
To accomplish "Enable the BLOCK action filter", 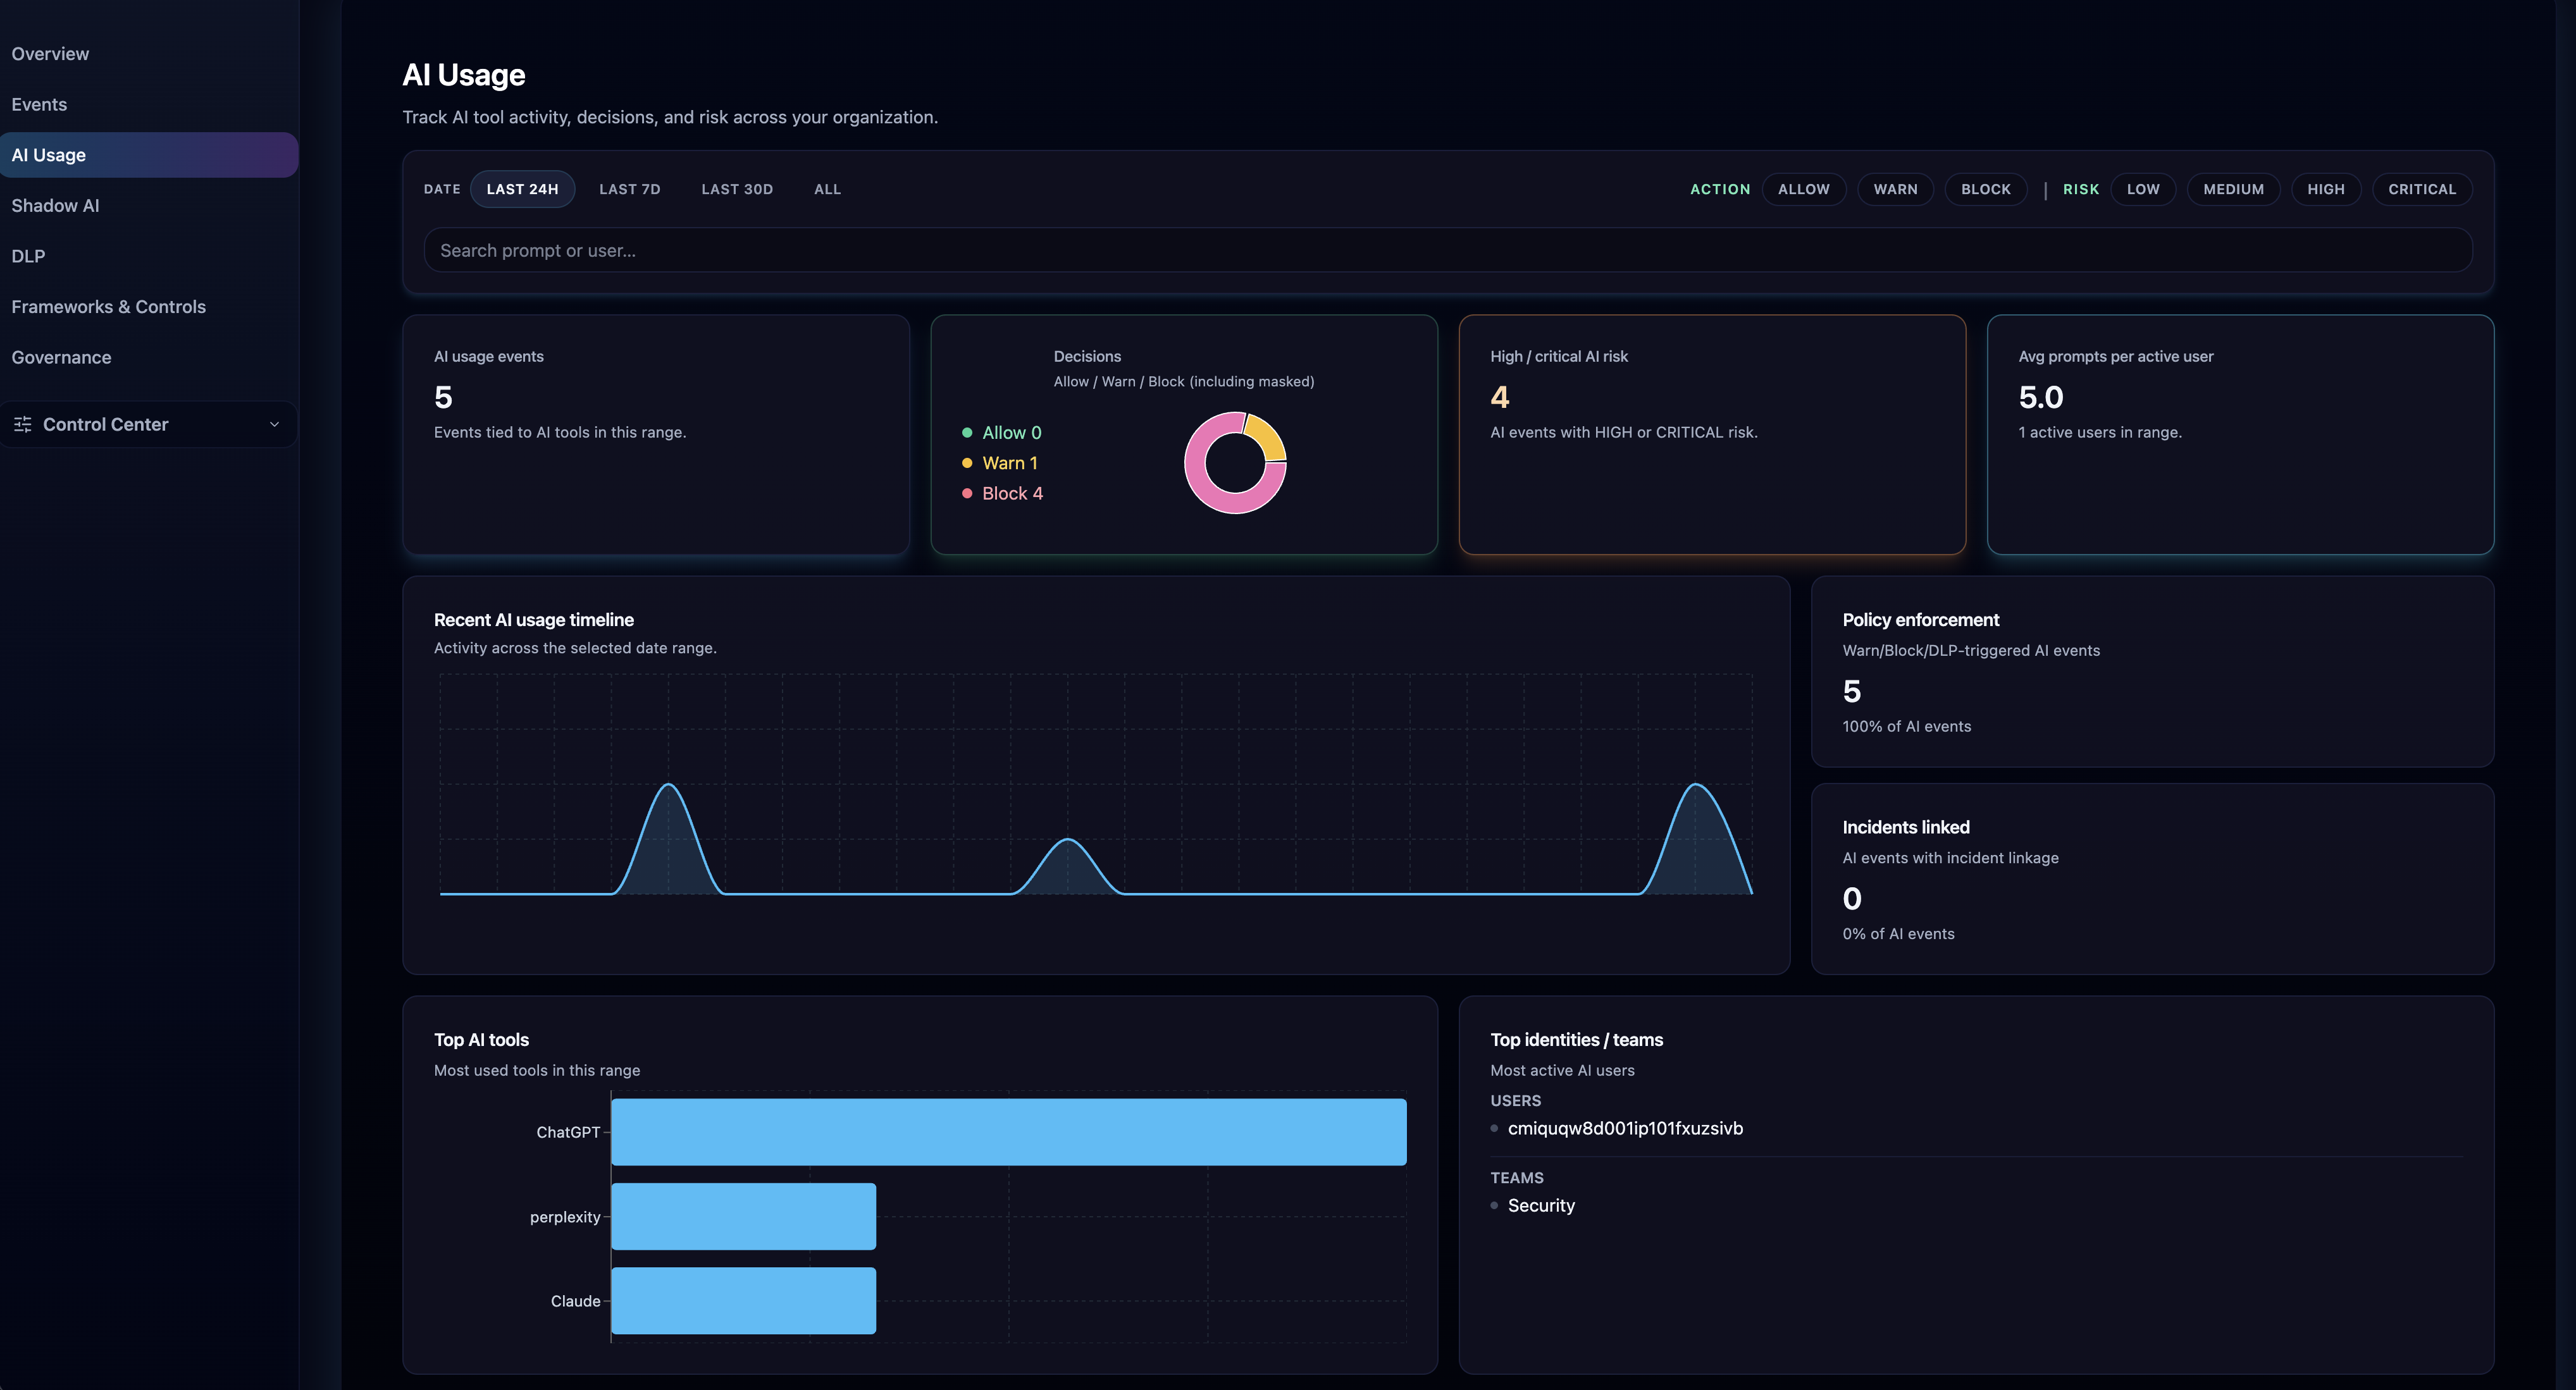I will (1985, 189).
